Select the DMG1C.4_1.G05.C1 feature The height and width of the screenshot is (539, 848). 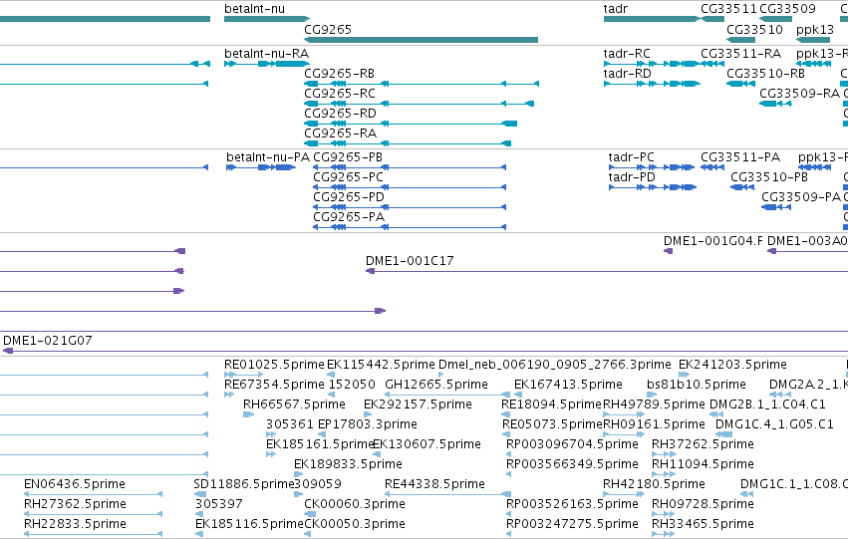(724, 434)
